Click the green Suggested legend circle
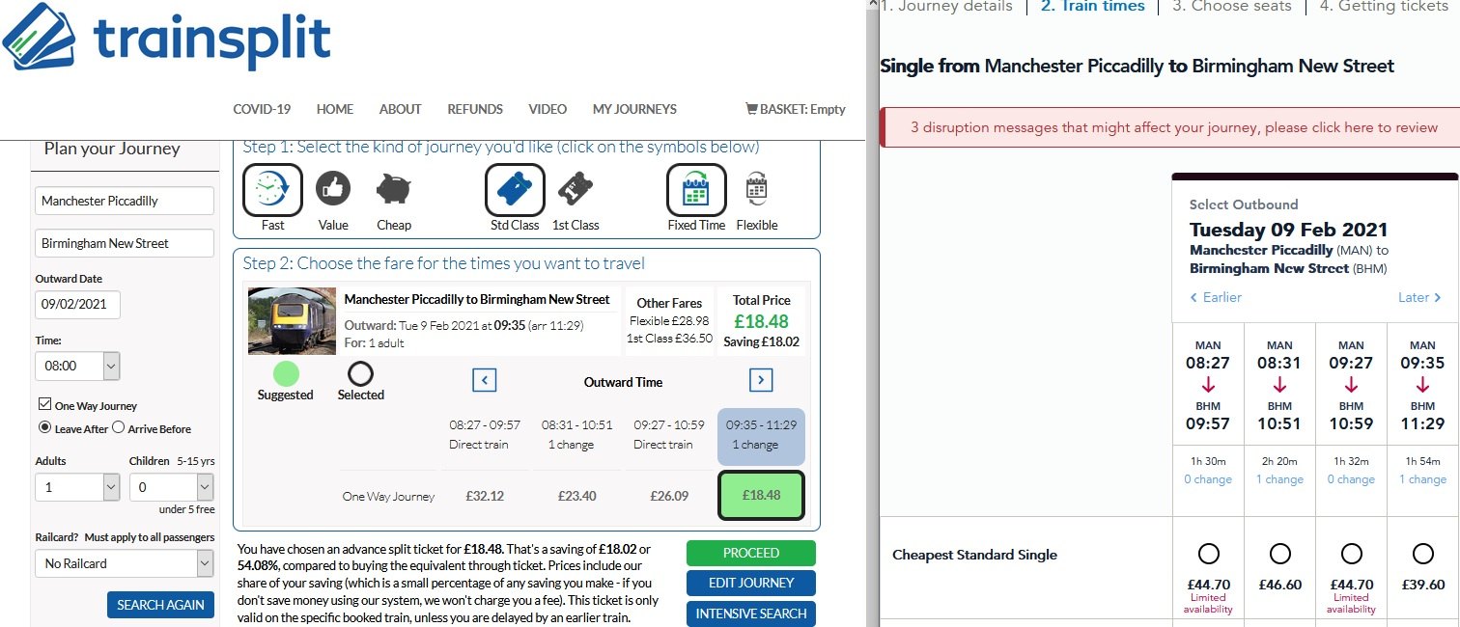Image resolution: width=1460 pixels, height=627 pixels. [286, 373]
